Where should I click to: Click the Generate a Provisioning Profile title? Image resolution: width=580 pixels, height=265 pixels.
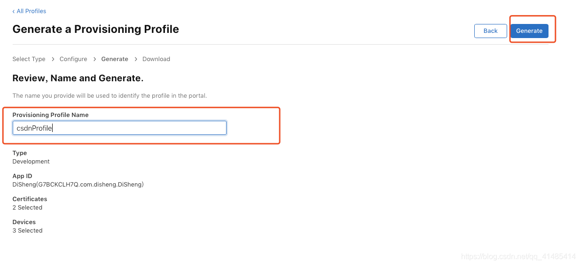[x=95, y=29]
